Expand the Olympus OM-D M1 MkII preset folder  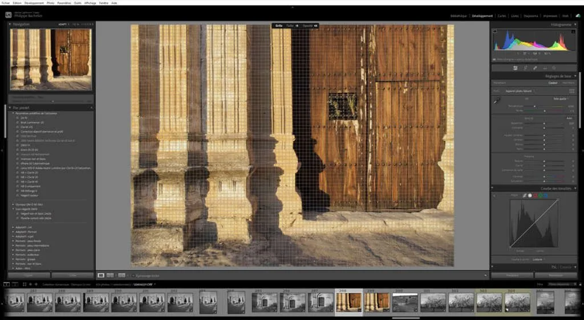click(x=14, y=203)
